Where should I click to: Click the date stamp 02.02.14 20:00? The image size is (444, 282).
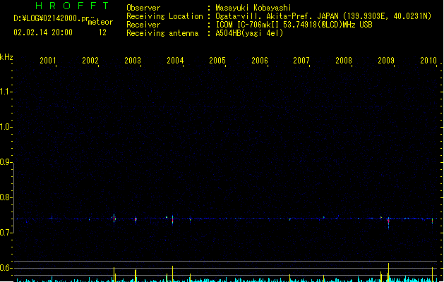point(43,32)
